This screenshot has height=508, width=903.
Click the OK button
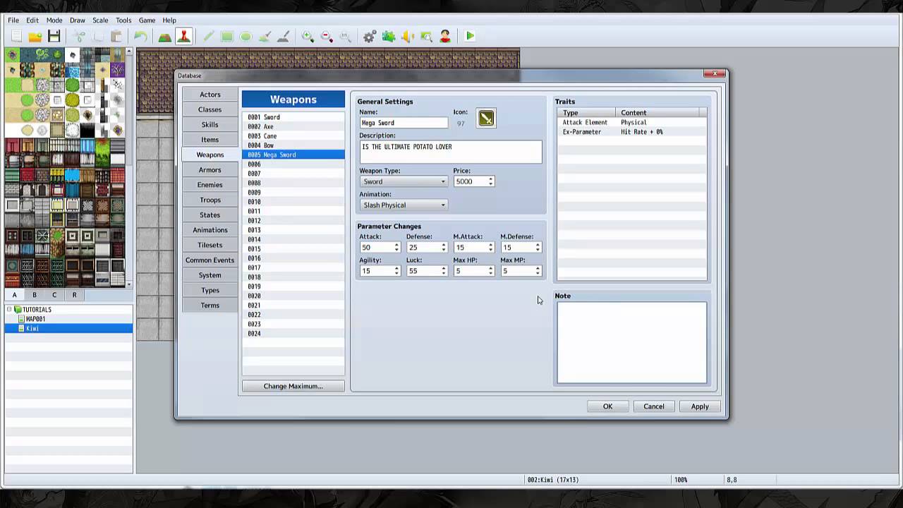pos(607,406)
